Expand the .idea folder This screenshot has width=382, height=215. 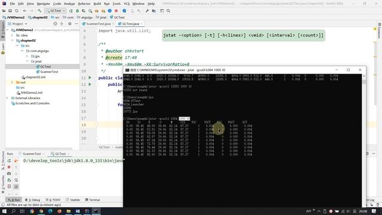pos(12,35)
